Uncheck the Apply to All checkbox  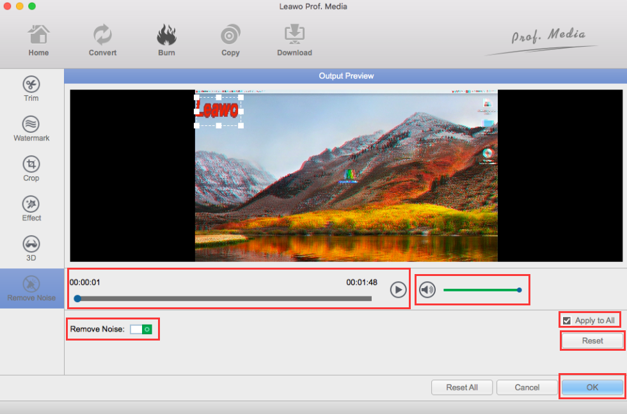click(567, 321)
